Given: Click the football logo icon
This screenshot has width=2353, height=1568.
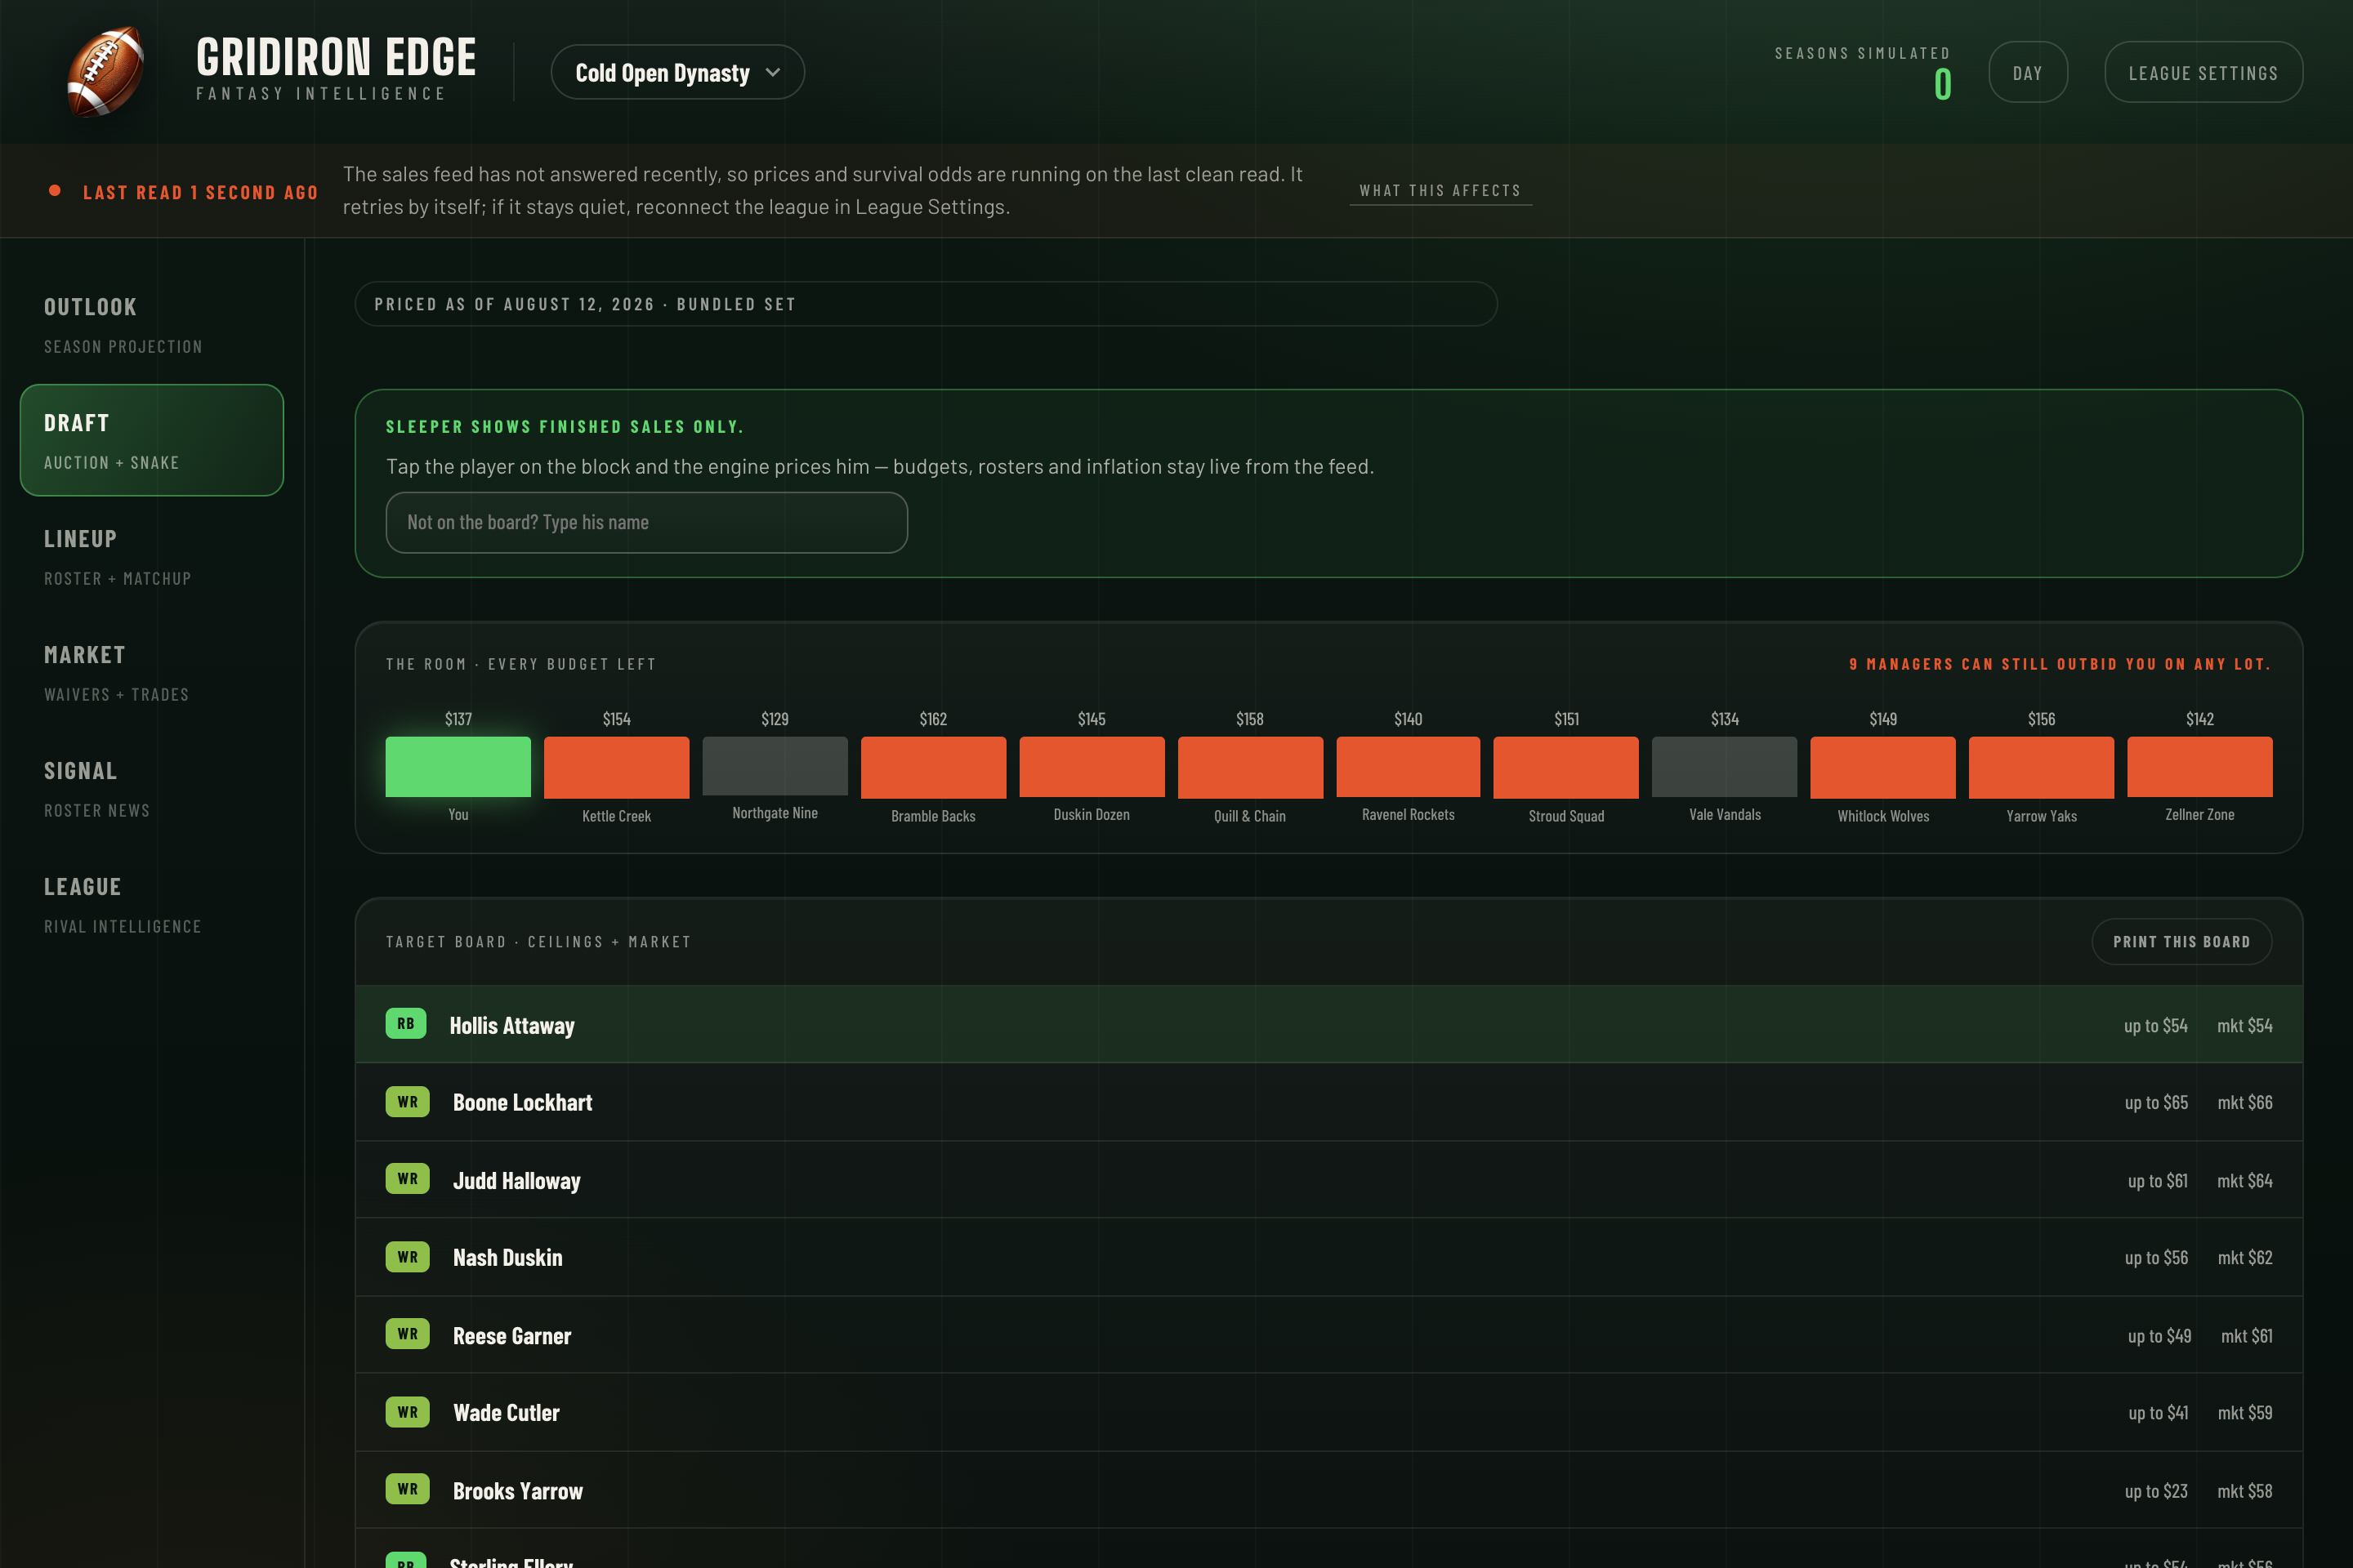Looking at the screenshot, I should coord(105,72).
